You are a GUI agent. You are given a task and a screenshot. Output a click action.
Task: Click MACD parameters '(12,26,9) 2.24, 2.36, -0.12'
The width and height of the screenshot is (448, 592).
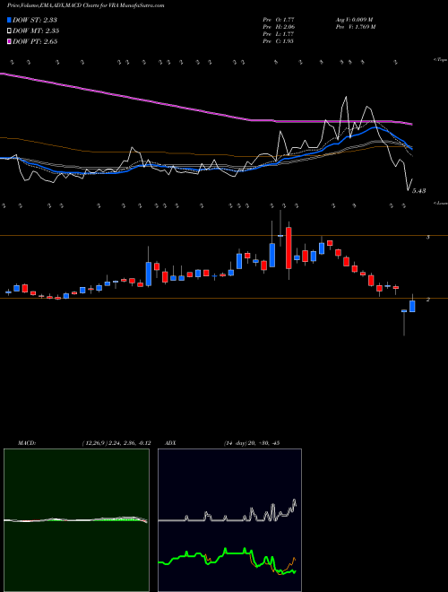click(116, 443)
